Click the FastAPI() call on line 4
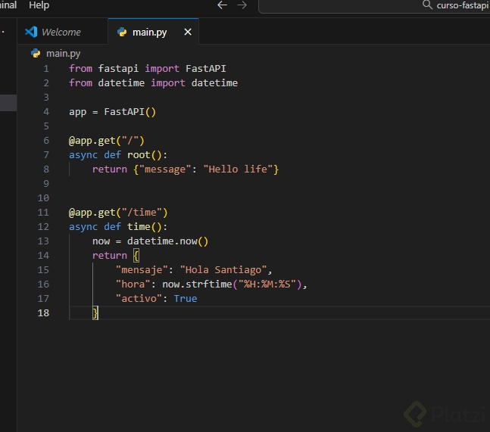Viewport: 490px width, 432px height. click(x=130, y=112)
